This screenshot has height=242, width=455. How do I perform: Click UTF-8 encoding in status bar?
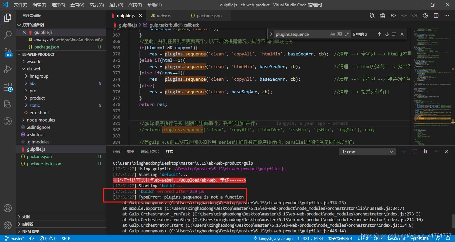[x=363, y=238]
